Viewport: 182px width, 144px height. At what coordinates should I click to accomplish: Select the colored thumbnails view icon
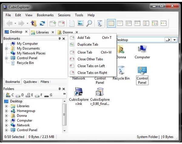(155, 23)
